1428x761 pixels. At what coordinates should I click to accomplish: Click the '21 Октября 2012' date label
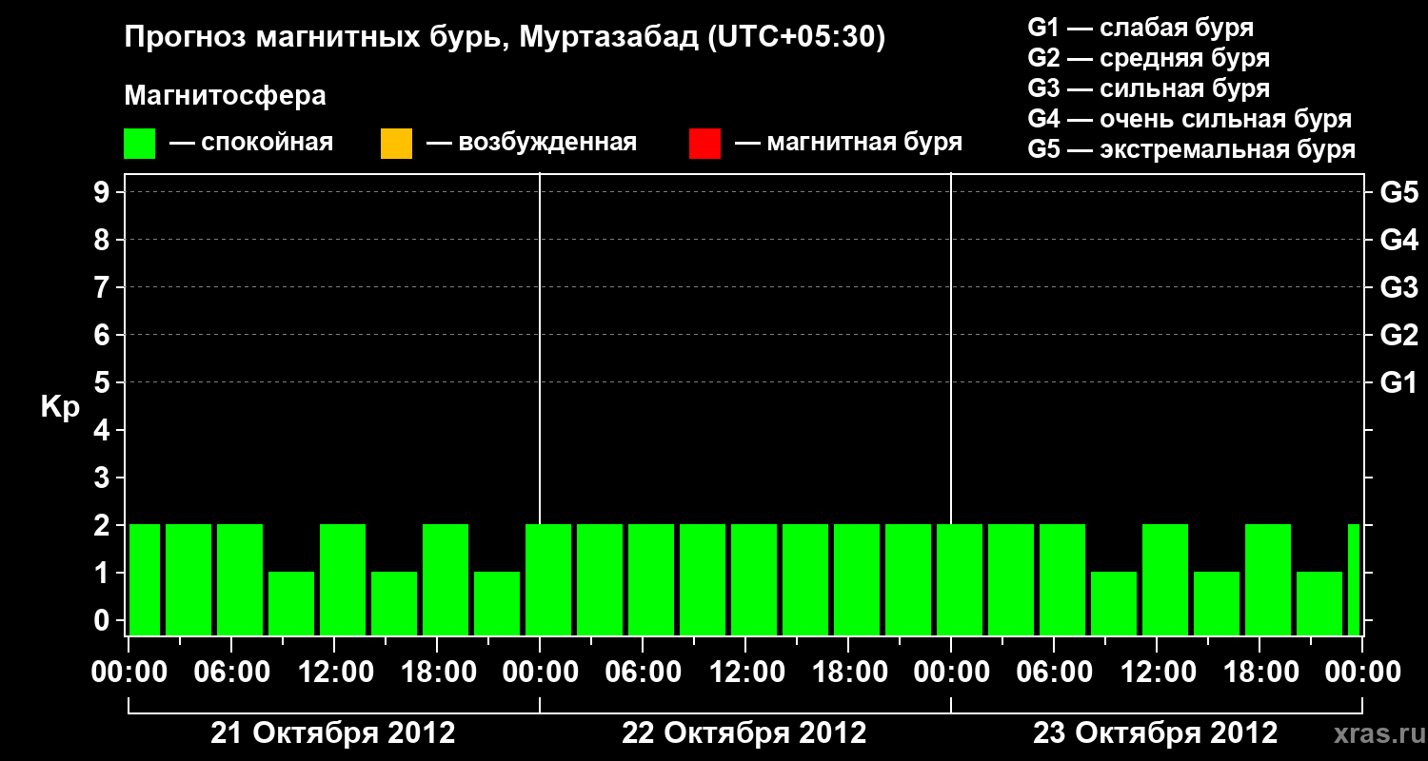point(333,733)
